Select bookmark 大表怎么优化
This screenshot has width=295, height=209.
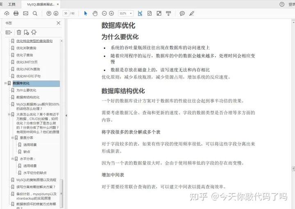(x=38, y=123)
